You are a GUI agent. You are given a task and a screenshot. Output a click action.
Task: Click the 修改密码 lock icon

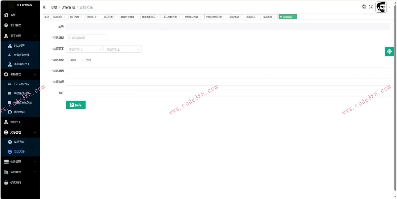(x=6, y=183)
